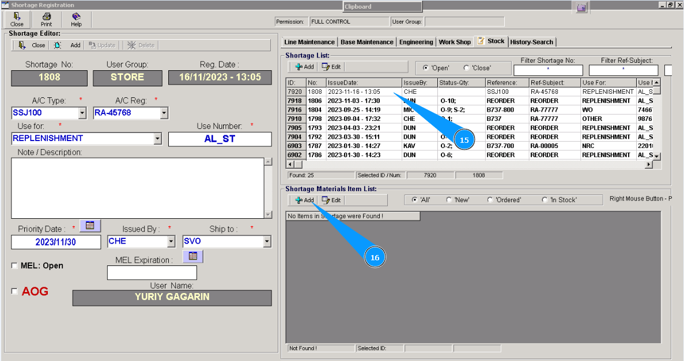Open the MEL Expiration calendar picker
Viewport: 684px width, 361px height.
[x=192, y=256]
